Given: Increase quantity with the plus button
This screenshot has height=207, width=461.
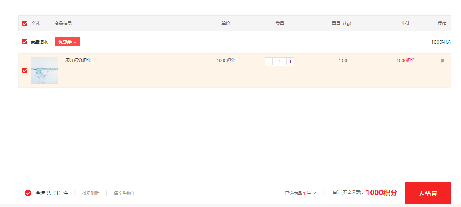Looking at the screenshot, I should tap(290, 62).
